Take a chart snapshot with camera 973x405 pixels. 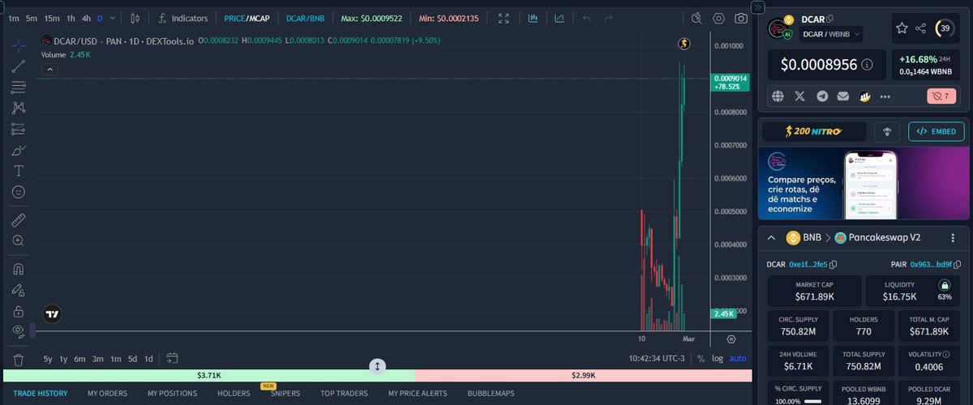[741, 18]
